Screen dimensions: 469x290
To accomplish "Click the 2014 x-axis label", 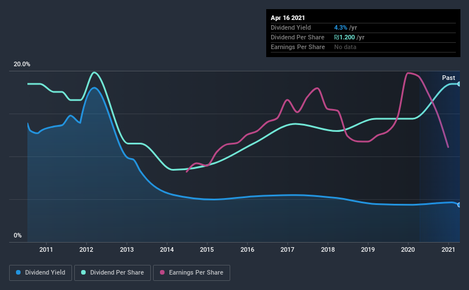I will click(x=167, y=249).
